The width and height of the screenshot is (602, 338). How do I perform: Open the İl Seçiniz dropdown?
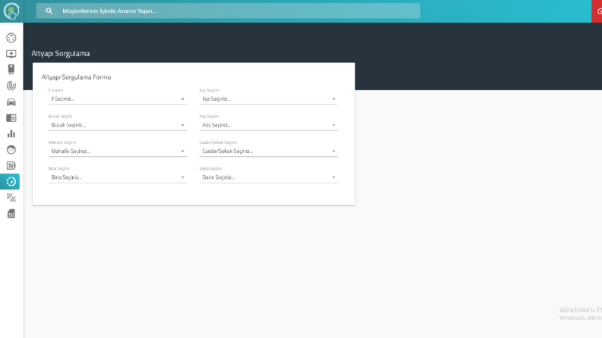pyautogui.click(x=118, y=99)
